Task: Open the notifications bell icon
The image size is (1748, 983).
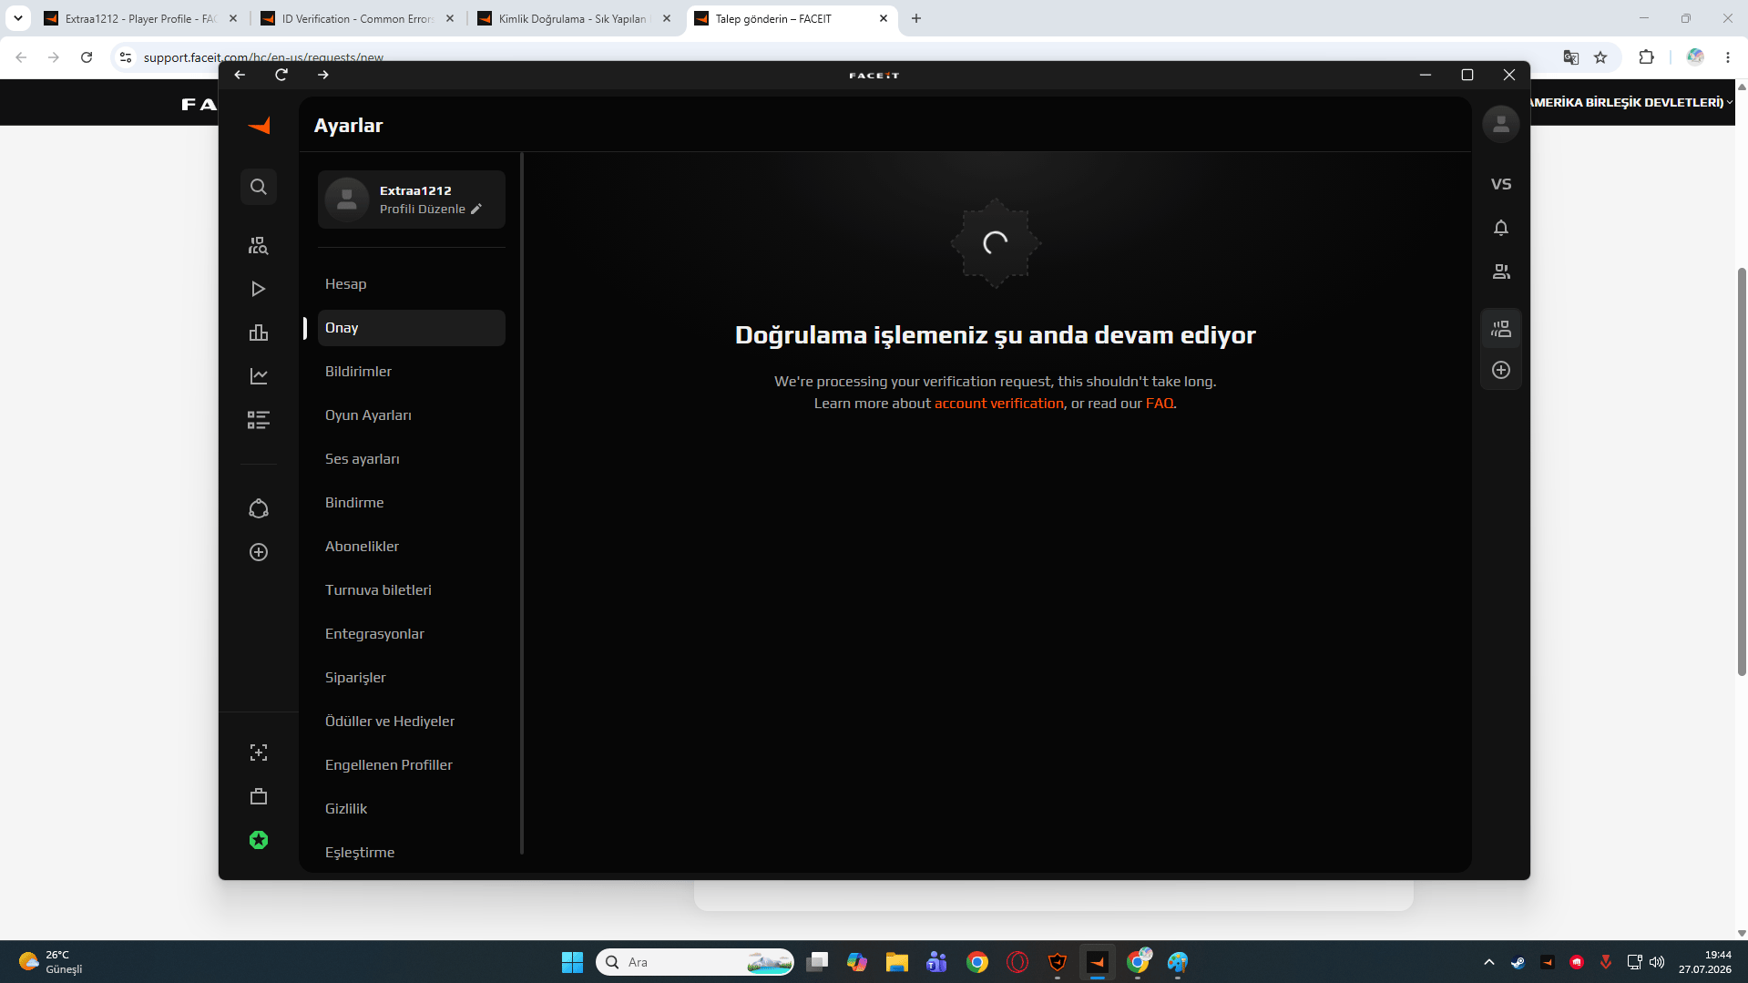Action: pos(1501,228)
